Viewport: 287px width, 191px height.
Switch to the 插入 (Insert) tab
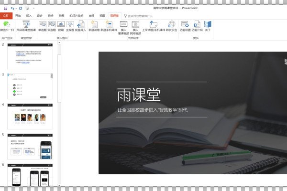click(29, 16)
